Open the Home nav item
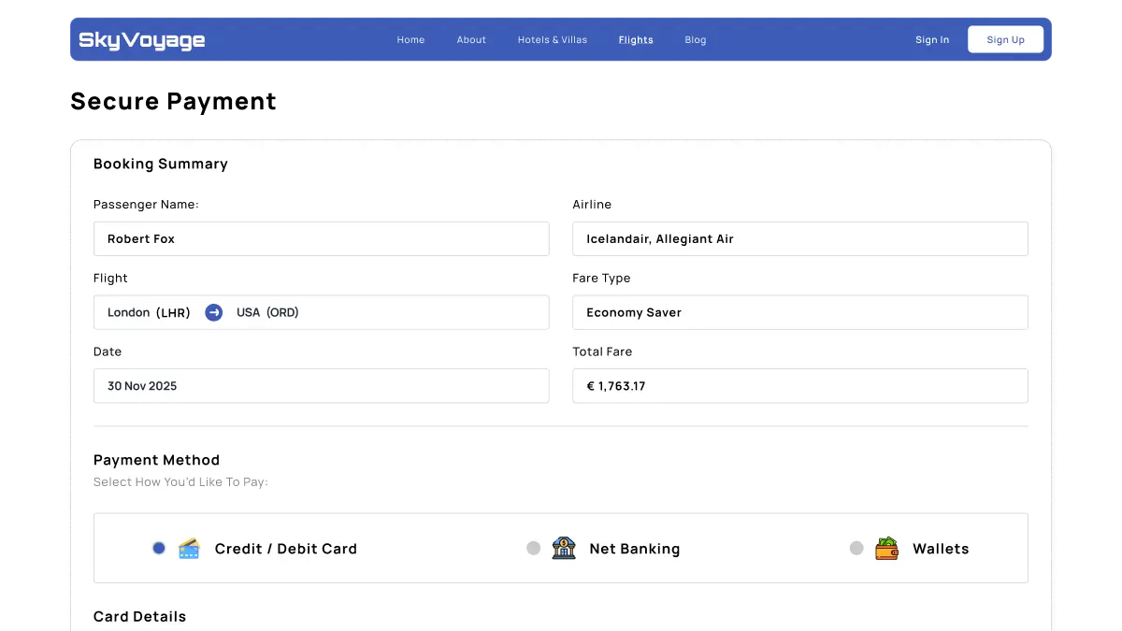The image size is (1122, 631). click(410, 40)
